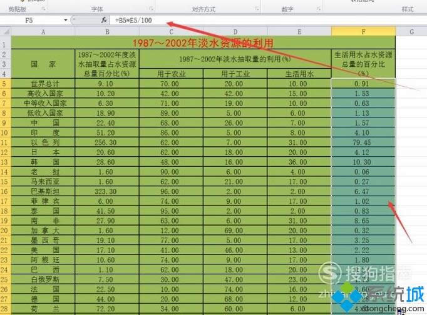Screen dimensions: 427x315
Task: Open the 剪贴板 group dialog launcher
Action: (43, 10)
